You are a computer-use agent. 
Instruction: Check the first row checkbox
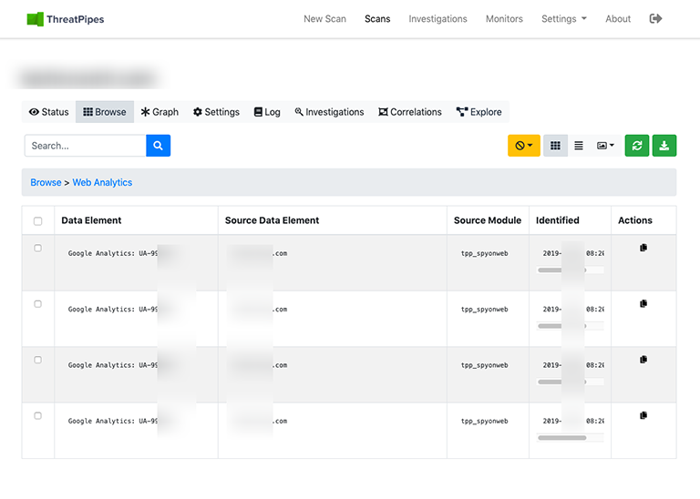pyautogui.click(x=37, y=248)
